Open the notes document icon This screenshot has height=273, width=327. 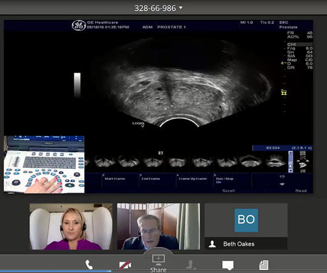(263, 265)
